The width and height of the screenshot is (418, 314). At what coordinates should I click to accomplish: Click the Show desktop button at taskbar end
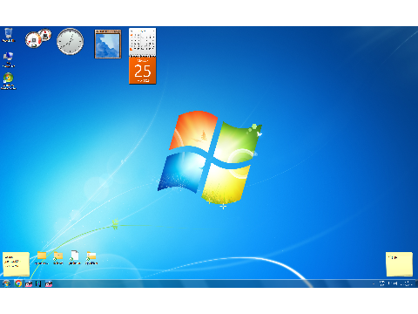(x=416, y=283)
